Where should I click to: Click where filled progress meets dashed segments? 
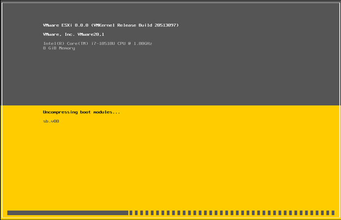point(128,213)
